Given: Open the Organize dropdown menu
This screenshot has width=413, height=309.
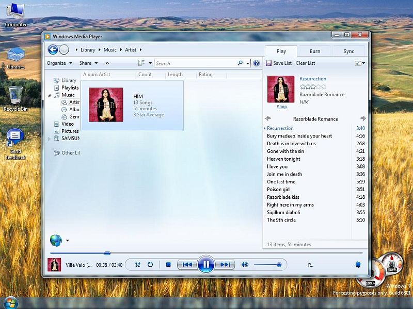Looking at the screenshot, I should click(x=59, y=63).
